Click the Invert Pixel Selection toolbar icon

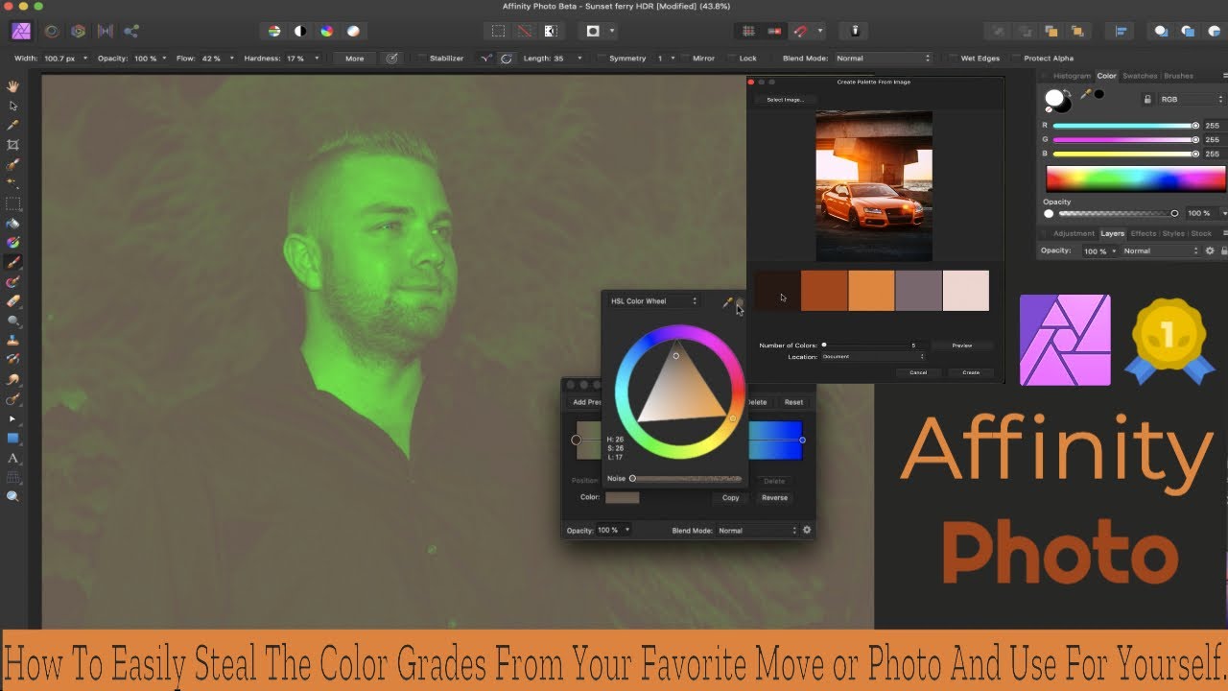click(x=551, y=31)
